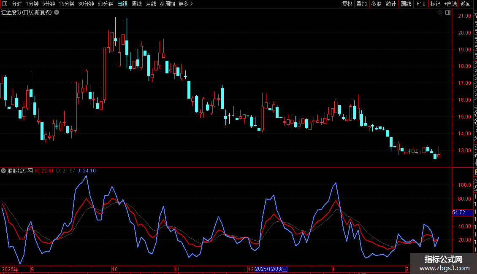Click the D: 21.57 indicator value
Image resolution: width=477 pixels, height=274 pixels.
coord(66,171)
